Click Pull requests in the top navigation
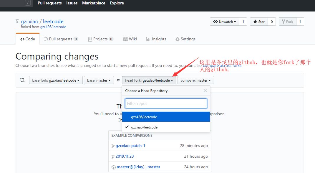Viewport: 315px width, 173px height. click(50, 3)
